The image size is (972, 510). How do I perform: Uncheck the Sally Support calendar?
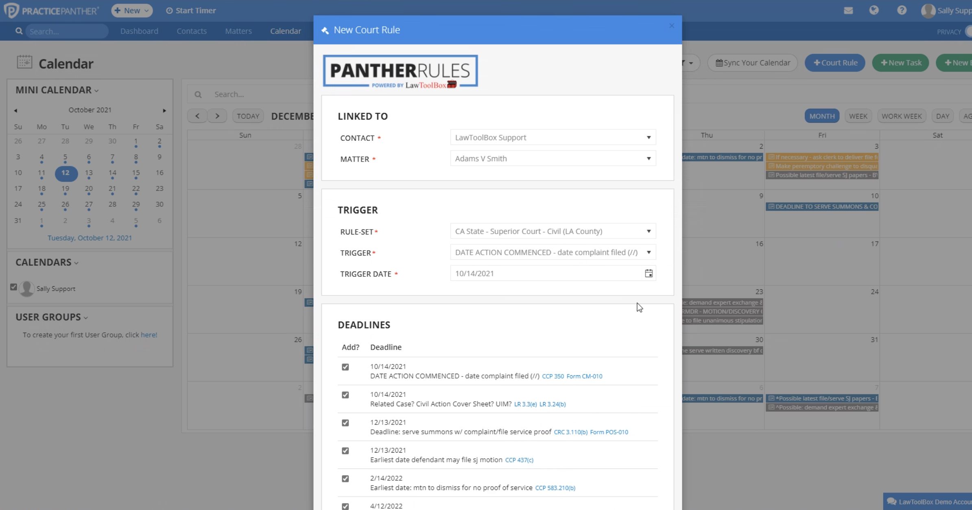14,287
